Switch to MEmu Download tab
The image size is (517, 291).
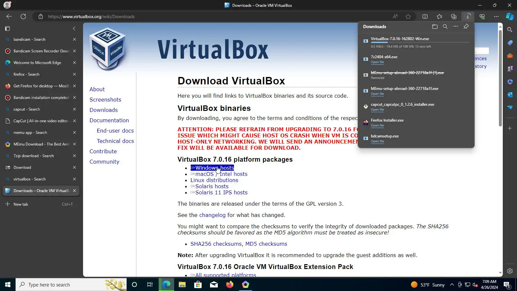[41, 144]
